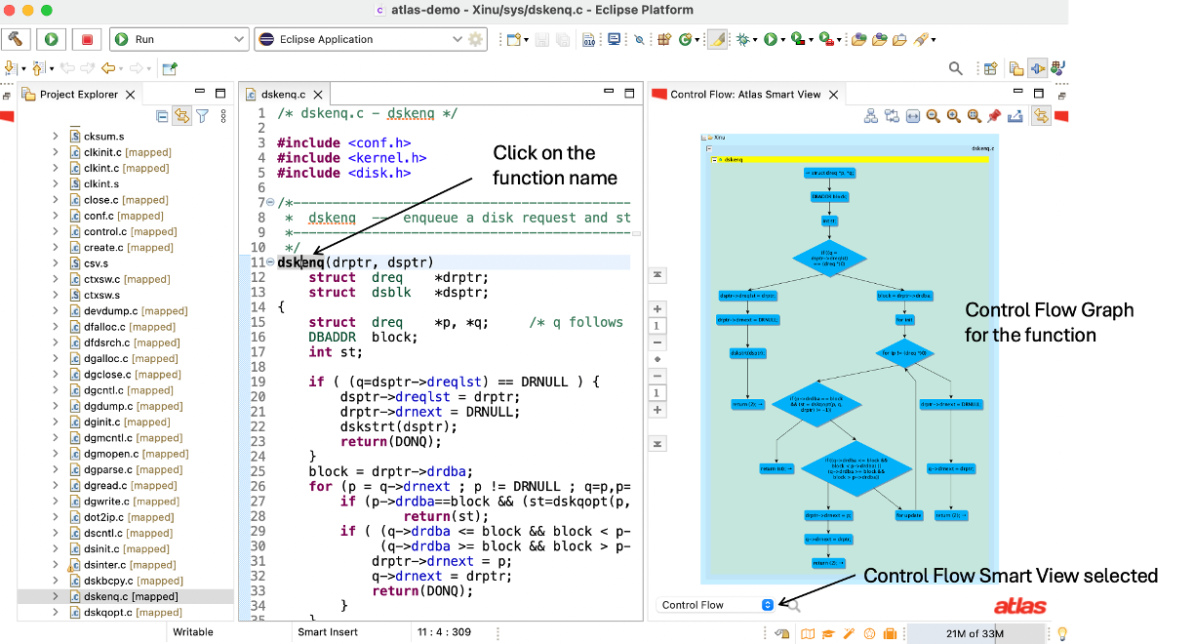Viewport: 1194px width, 644px height.
Task: Toggle Link with Editor in Project Explorer
Action: pyautogui.click(x=181, y=116)
